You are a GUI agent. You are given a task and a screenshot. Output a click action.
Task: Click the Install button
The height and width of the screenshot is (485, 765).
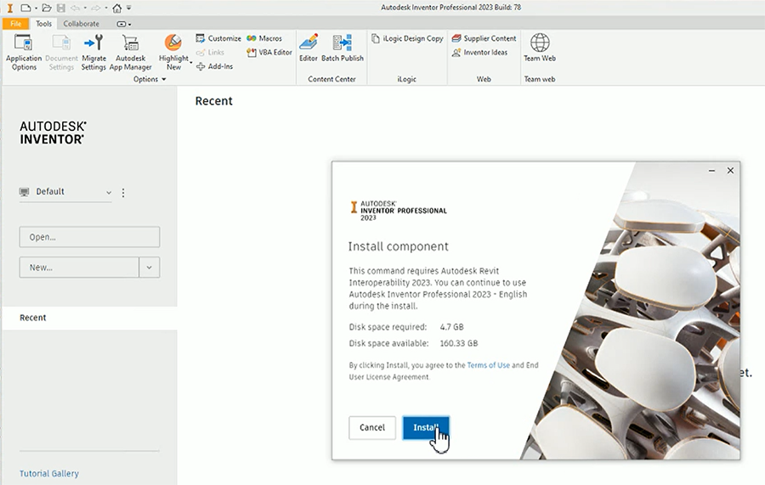pyautogui.click(x=426, y=427)
